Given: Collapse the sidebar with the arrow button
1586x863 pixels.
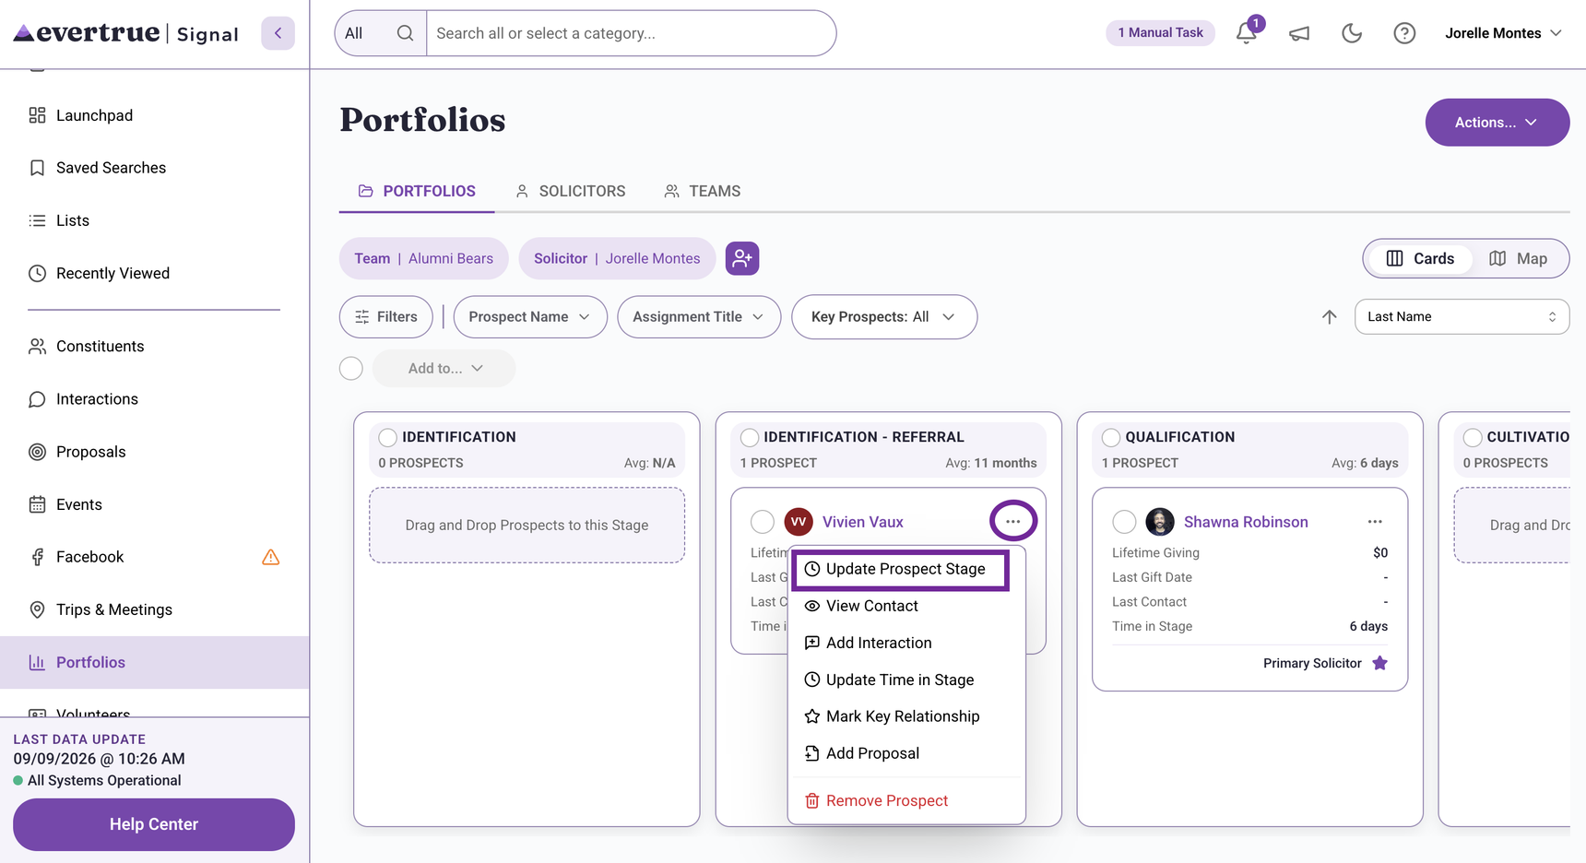Looking at the screenshot, I should 278,33.
